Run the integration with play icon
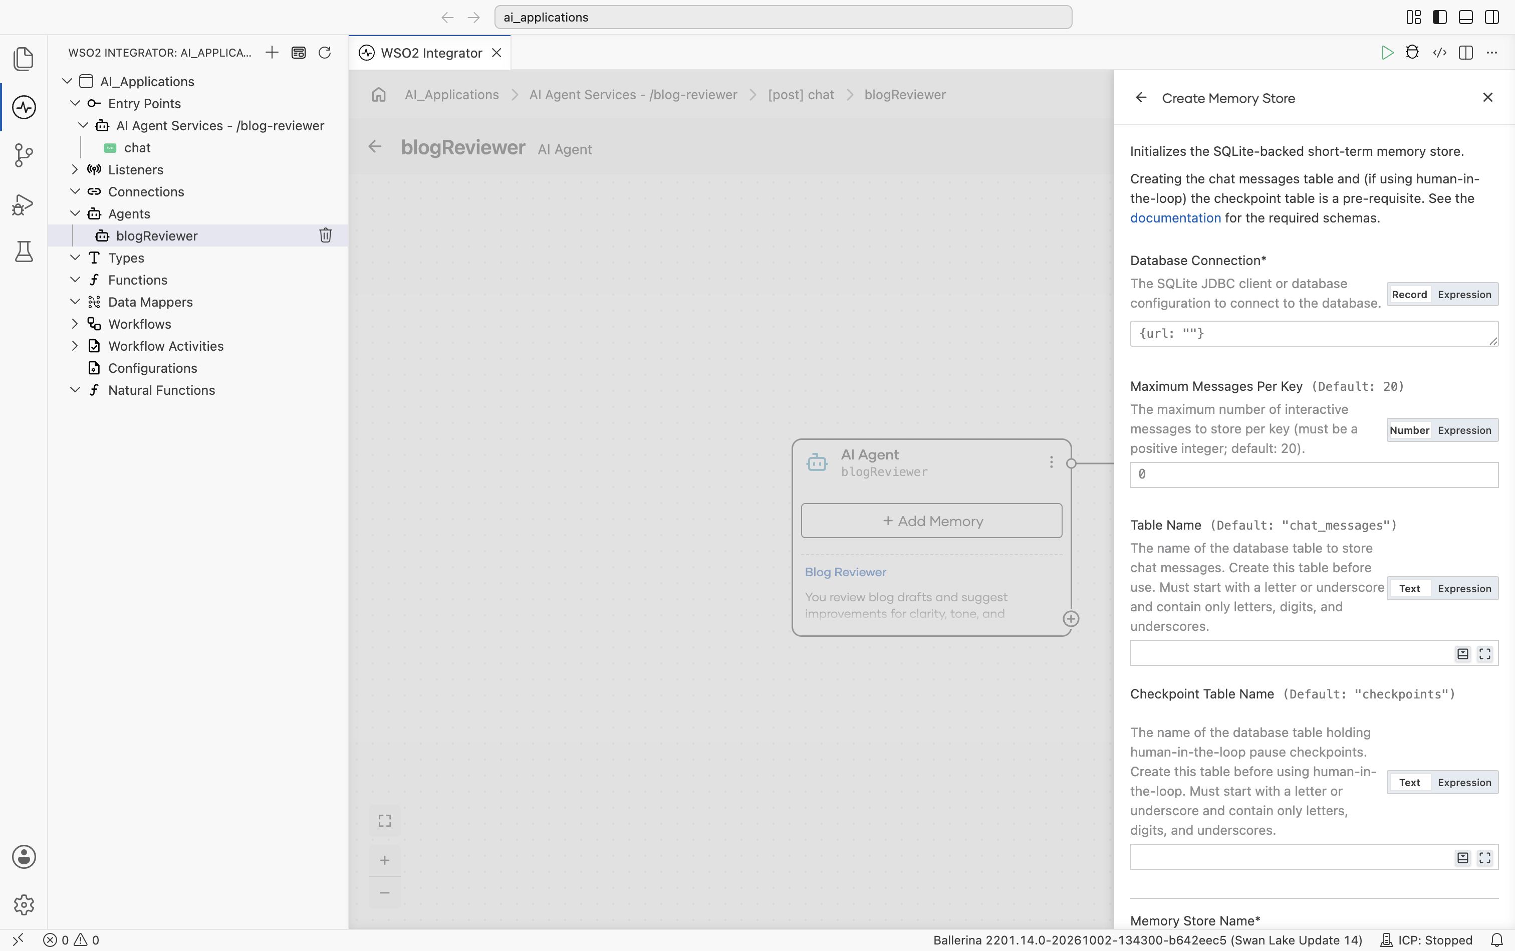 pyautogui.click(x=1387, y=53)
